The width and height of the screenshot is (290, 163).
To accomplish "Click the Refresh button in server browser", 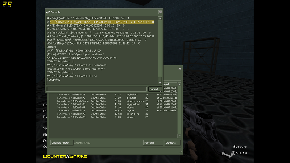I will point(153,143).
